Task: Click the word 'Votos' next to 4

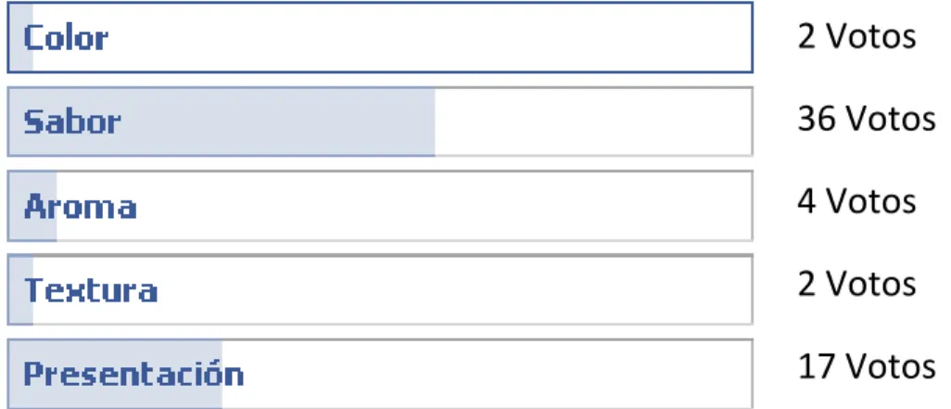Action: [x=871, y=201]
